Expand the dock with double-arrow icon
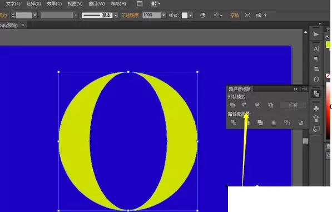Image resolution: width=332 pixels, height=212 pixels. tap(320, 24)
